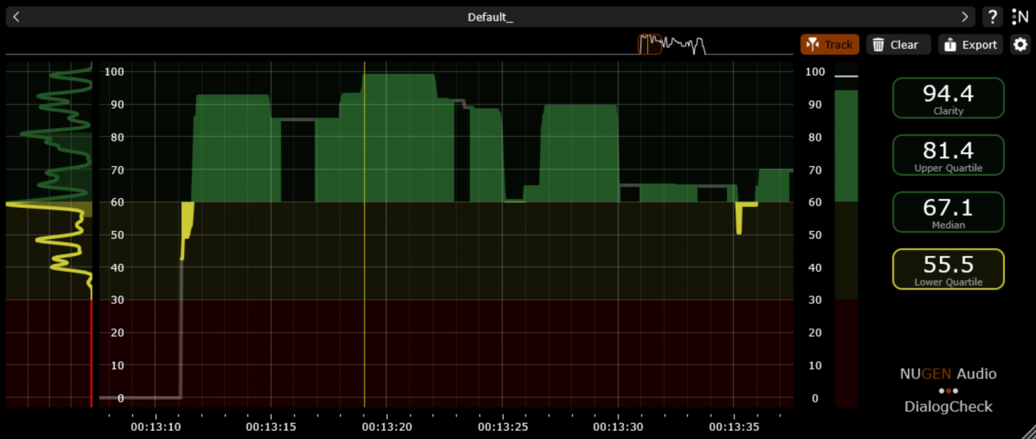Click the yellow playhead line on the graph

(x=364, y=236)
